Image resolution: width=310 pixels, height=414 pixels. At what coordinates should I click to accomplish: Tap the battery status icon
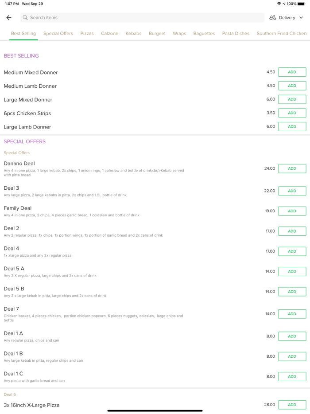[x=301, y=4]
